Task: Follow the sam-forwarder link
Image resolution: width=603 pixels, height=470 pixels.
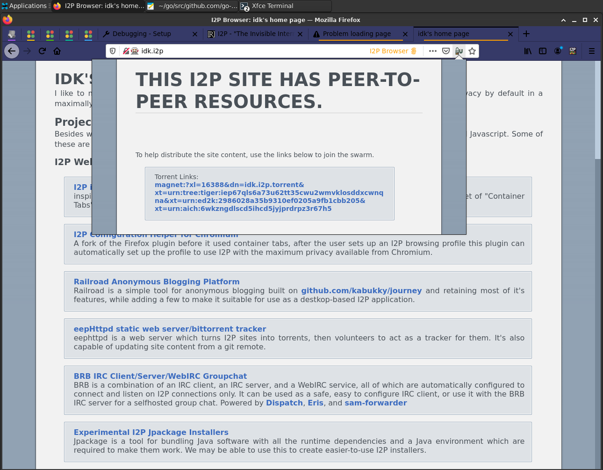Action: [x=376, y=403]
